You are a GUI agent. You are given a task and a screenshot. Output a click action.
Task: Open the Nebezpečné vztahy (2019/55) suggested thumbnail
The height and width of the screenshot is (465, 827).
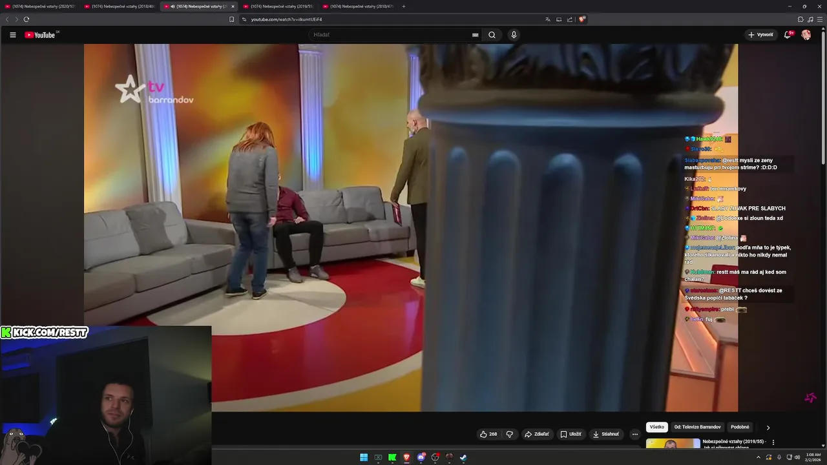(673, 444)
